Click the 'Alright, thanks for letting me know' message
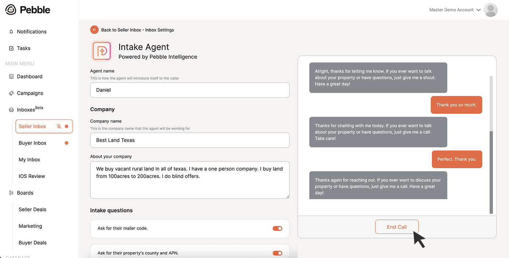 pos(378,77)
